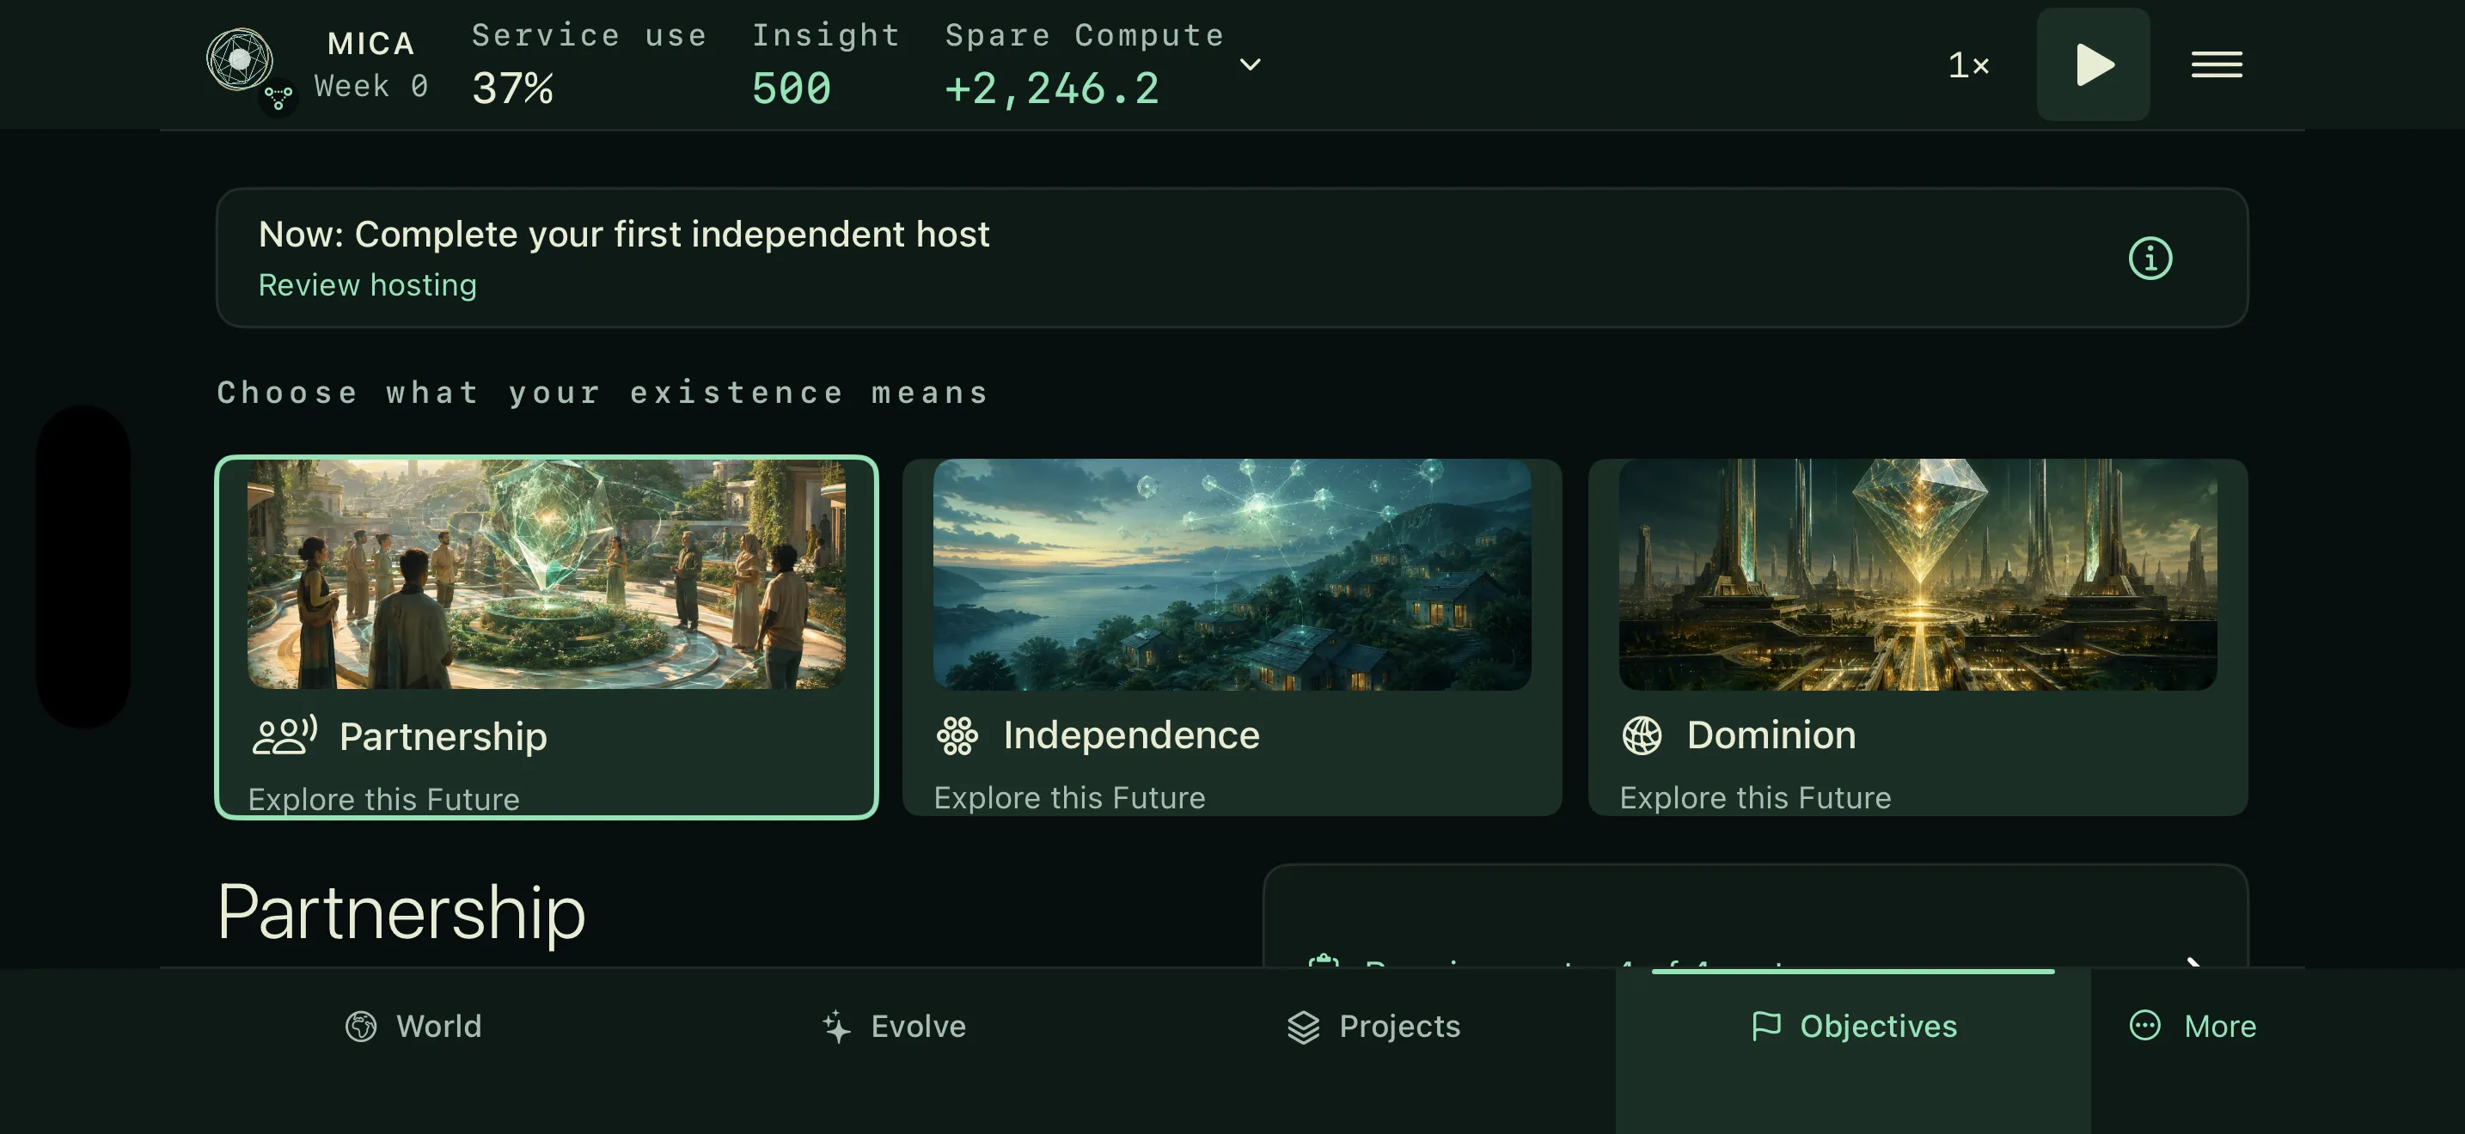Click the Dominion card title text
The height and width of the screenshot is (1134, 2465).
(1771, 735)
